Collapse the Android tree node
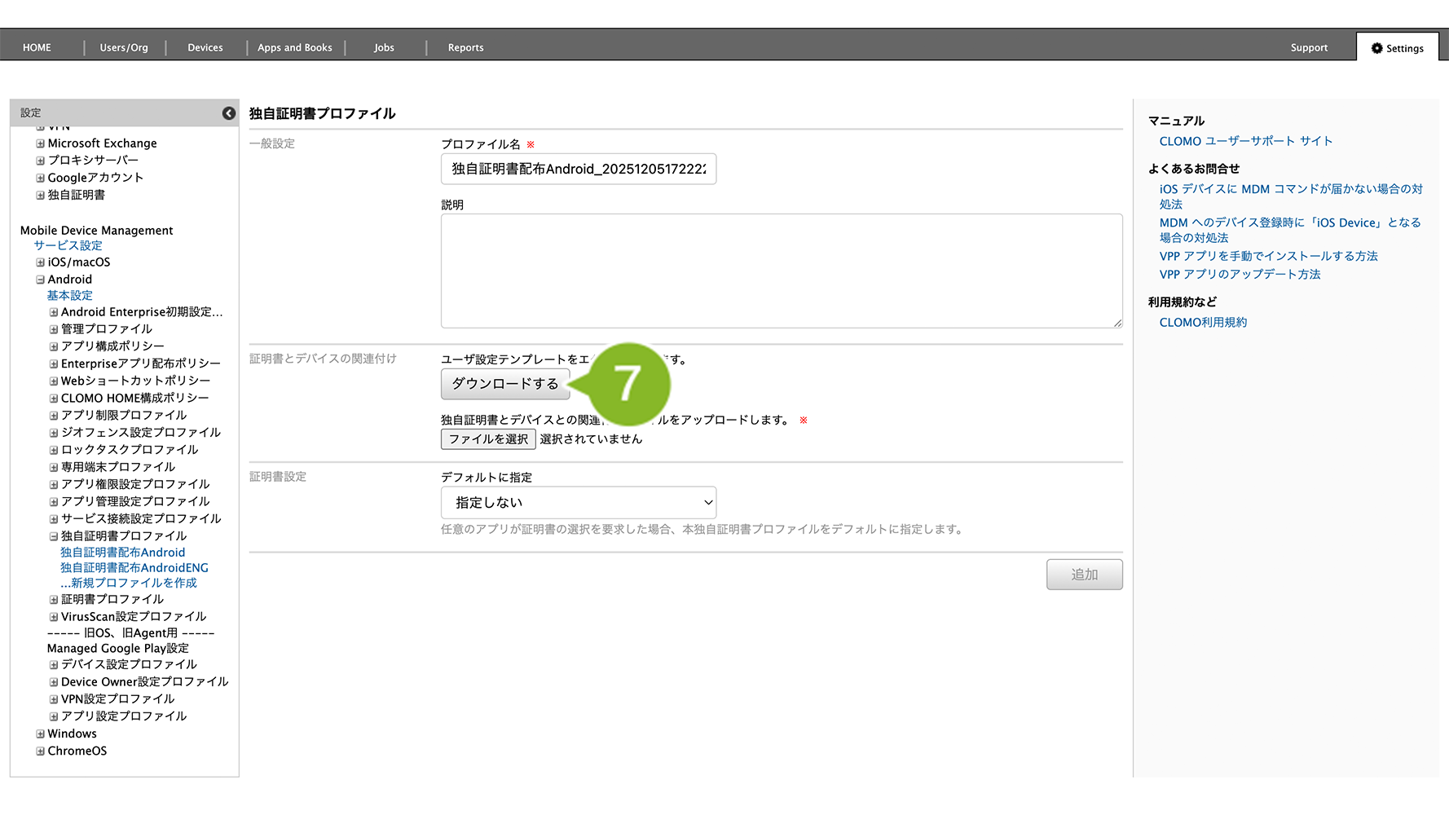 40,280
